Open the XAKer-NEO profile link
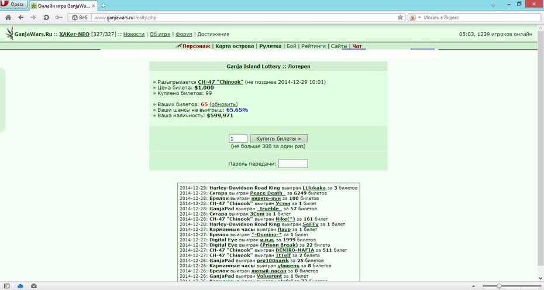Viewport: 544px width, 290px height. click(74, 34)
